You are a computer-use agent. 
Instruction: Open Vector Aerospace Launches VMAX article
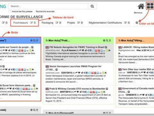73,68
